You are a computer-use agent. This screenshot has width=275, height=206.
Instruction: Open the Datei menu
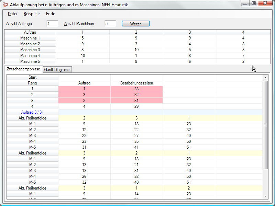pyautogui.click(x=13, y=14)
